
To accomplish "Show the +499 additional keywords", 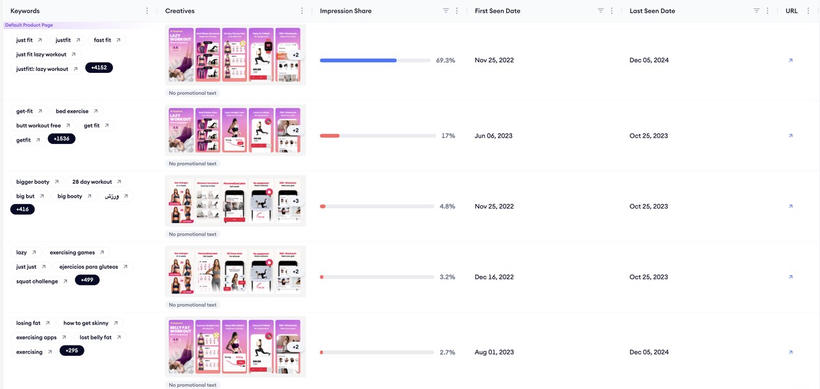I will click(x=87, y=280).
